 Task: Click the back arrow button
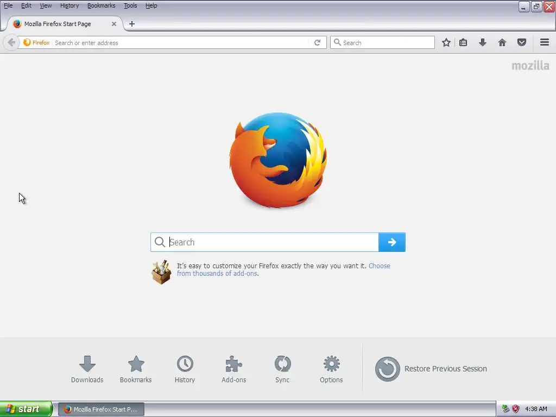click(x=11, y=42)
